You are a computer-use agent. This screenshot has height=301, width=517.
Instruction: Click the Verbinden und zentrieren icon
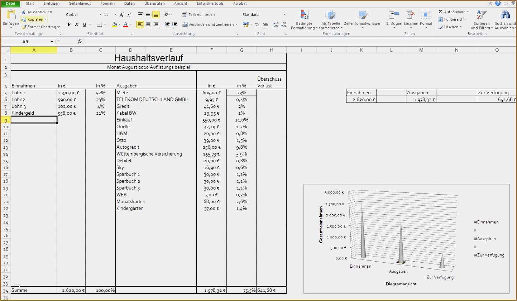[x=186, y=24]
